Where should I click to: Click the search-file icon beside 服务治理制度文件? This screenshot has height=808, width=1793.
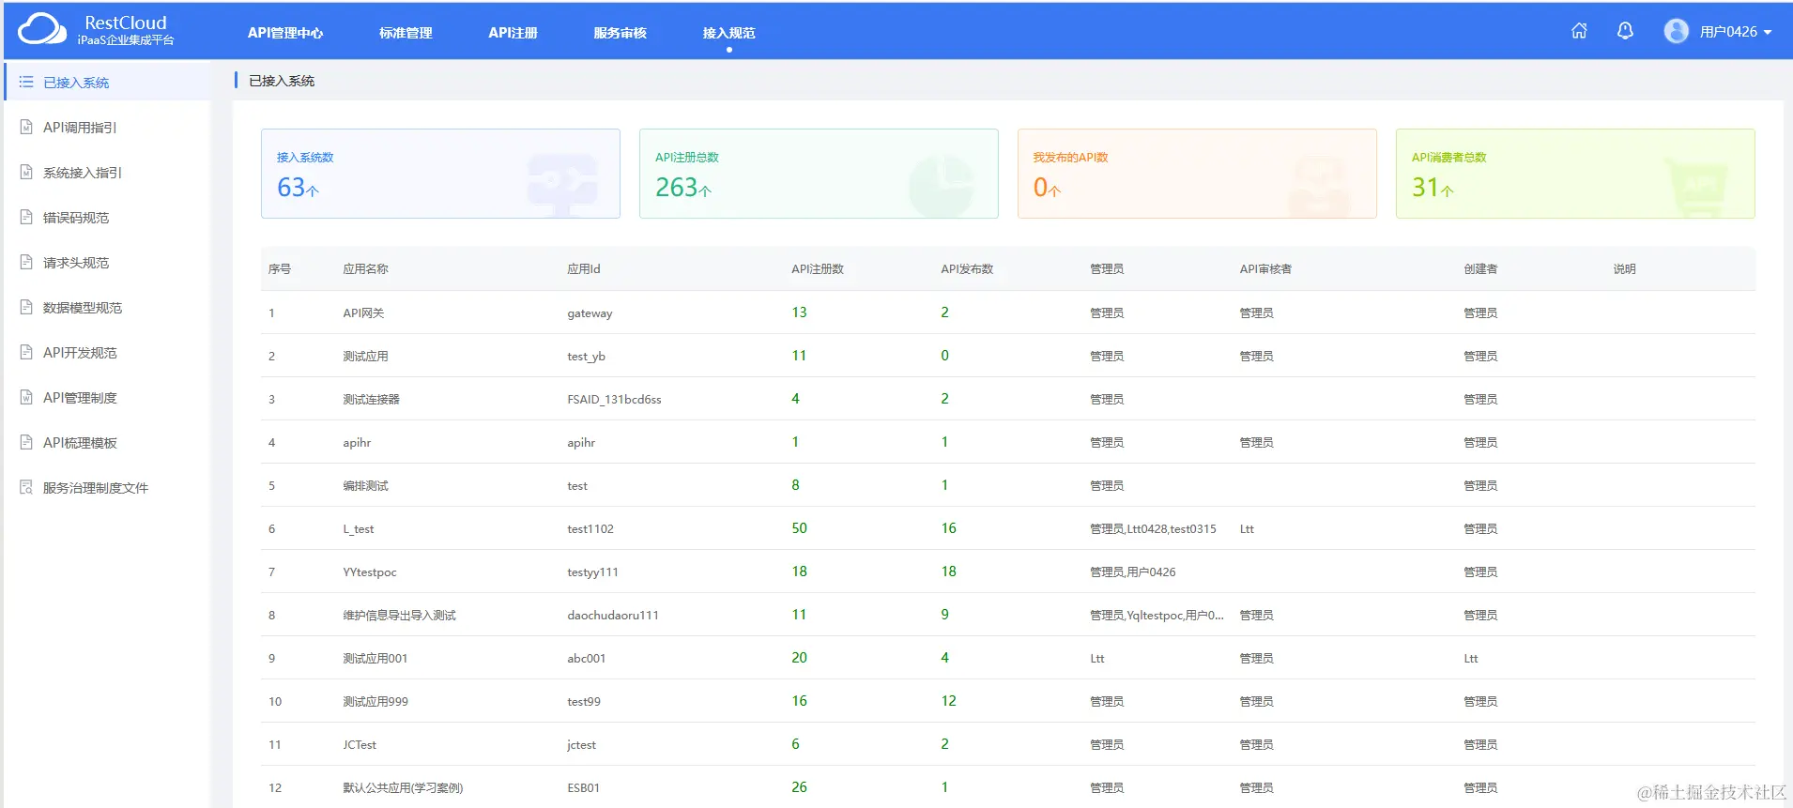click(26, 488)
